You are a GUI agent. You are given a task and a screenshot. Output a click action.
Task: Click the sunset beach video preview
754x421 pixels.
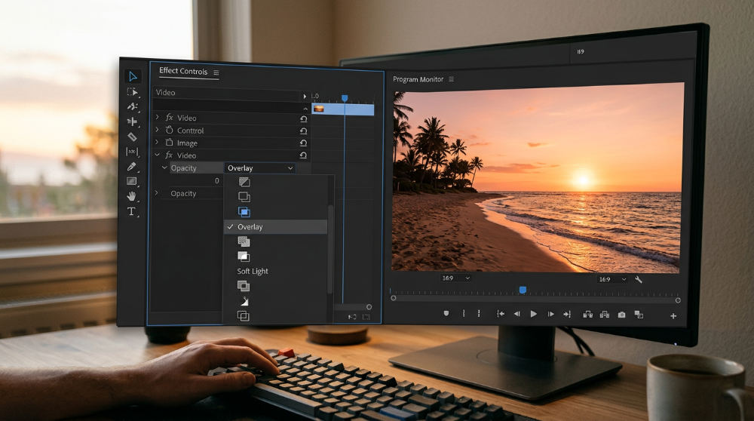tap(538, 178)
